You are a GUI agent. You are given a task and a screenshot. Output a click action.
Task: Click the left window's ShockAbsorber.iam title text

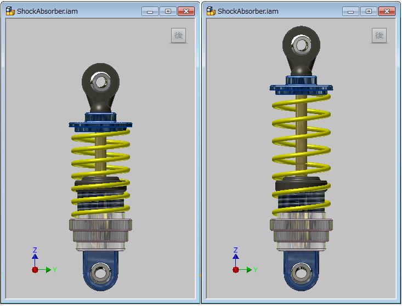coord(47,12)
